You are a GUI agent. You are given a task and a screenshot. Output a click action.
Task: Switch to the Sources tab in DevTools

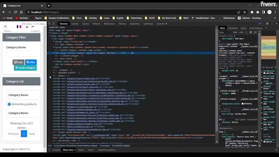point(86,24)
